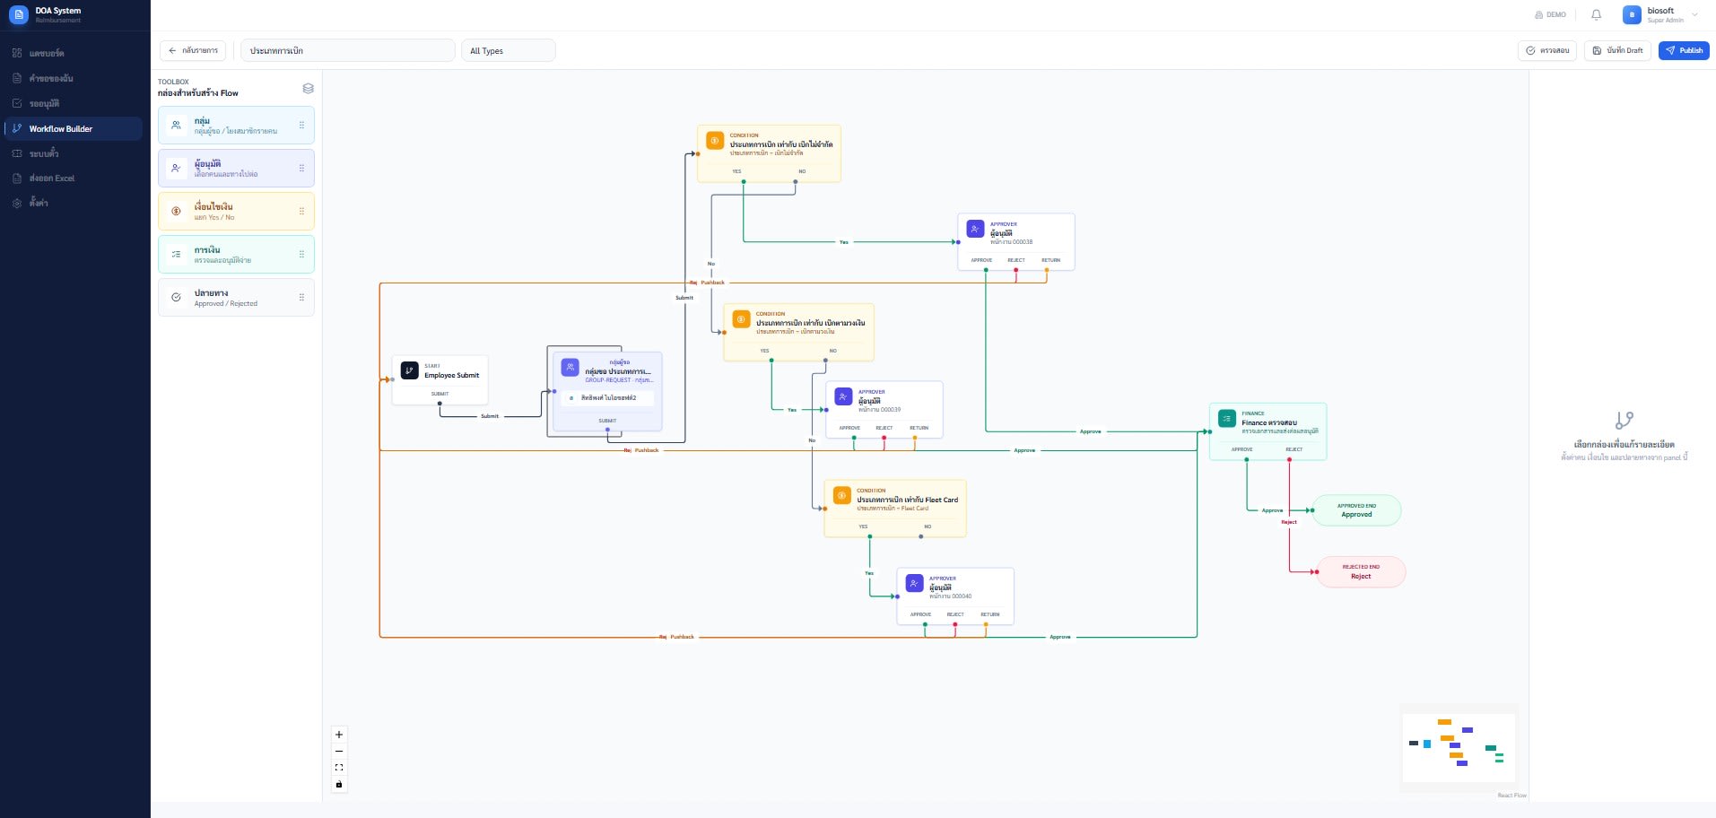
Task: Open the biosoft user menu chevron
Action: click(1694, 14)
